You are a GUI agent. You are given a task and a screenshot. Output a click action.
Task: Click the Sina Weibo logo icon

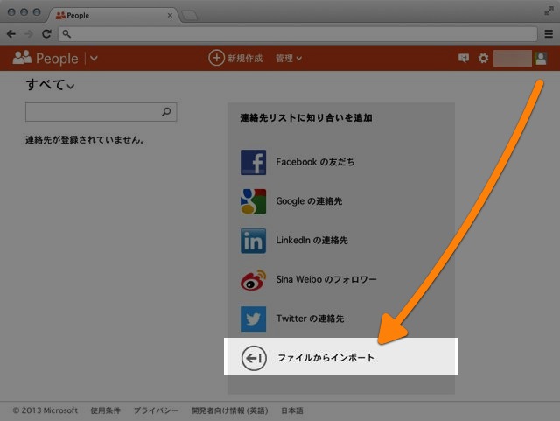coord(253,280)
